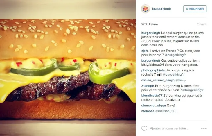Click blondinette77 username
The image size is (212, 136).
click(x=152, y=96)
